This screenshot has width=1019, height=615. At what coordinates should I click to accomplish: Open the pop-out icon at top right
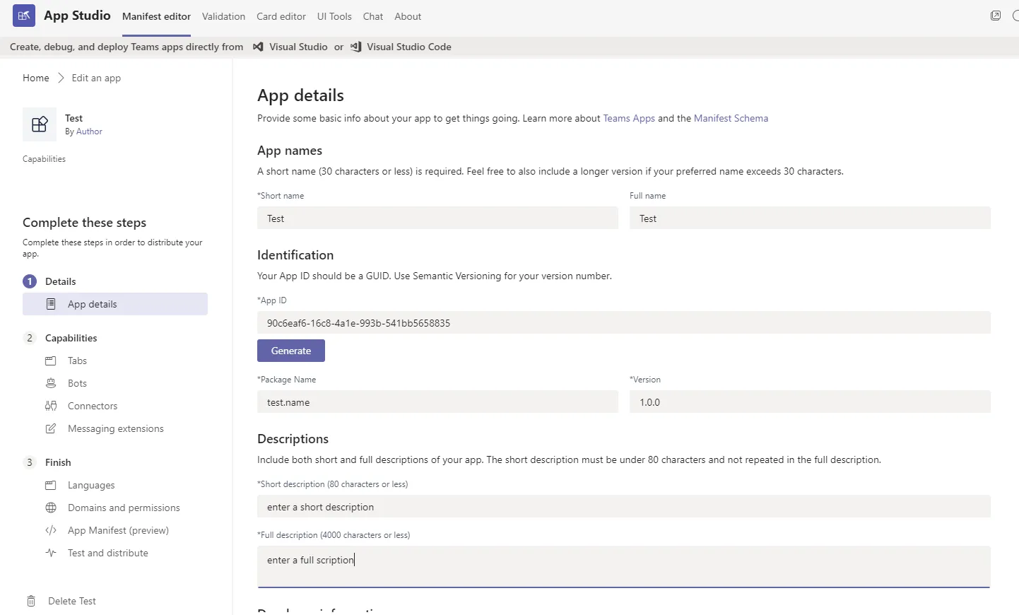[x=996, y=16]
